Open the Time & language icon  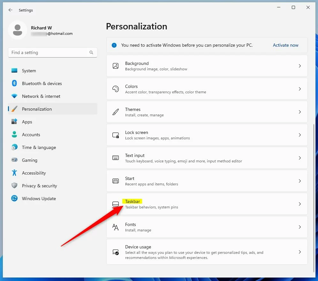[15, 147]
